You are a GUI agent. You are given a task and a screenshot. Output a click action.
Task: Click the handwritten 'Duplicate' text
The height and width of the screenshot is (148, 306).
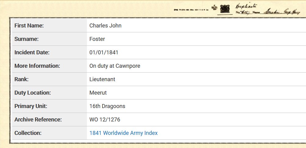tap(247, 6)
